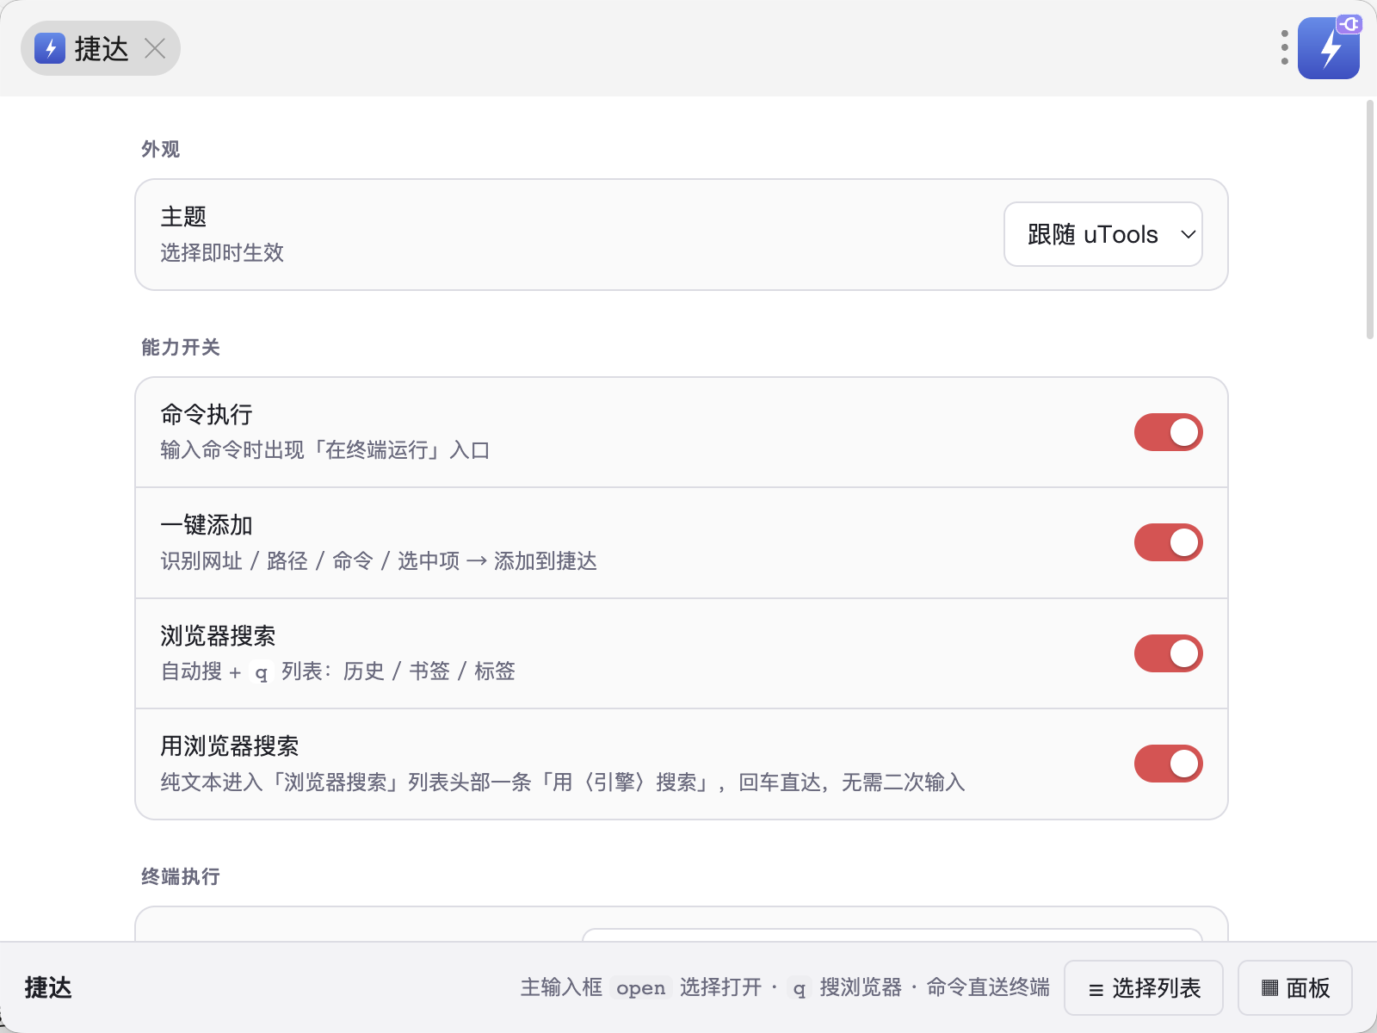Click the 输入命令时出现「在终端运行」入口 description
Viewport: 1377px width, 1033px height.
(325, 450)
